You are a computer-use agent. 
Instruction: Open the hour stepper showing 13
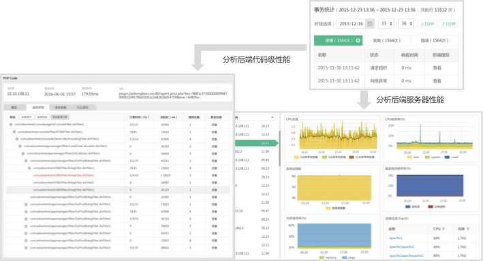point(386,24)
